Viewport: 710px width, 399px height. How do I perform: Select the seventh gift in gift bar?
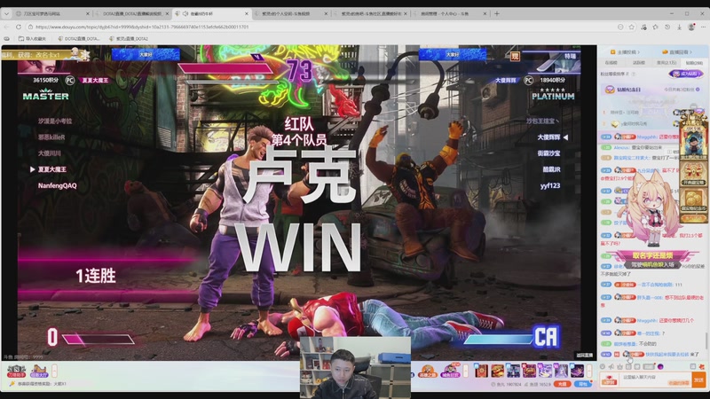tap(576, 371)
